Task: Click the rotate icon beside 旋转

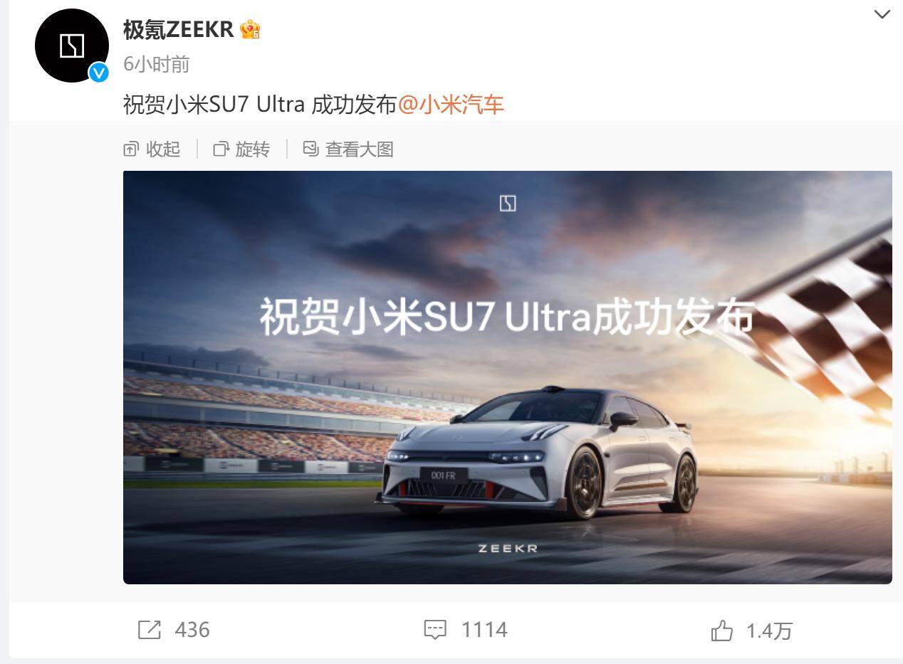Action: [221, 149]
